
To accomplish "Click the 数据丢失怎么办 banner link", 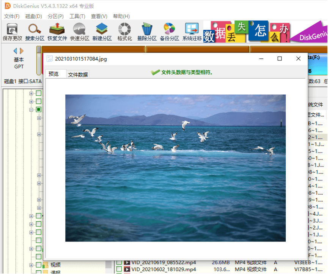I will coord(247,32).
